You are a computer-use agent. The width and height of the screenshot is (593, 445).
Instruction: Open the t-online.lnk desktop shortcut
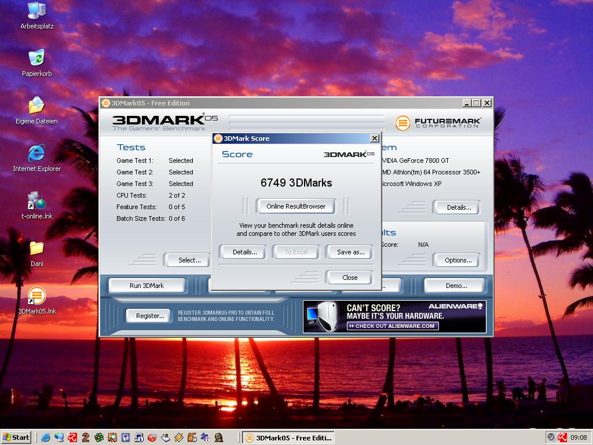(x=36, y=206)
